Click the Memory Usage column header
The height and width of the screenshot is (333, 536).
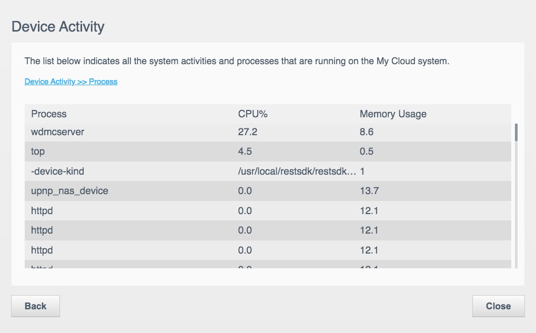pos(393,114)
